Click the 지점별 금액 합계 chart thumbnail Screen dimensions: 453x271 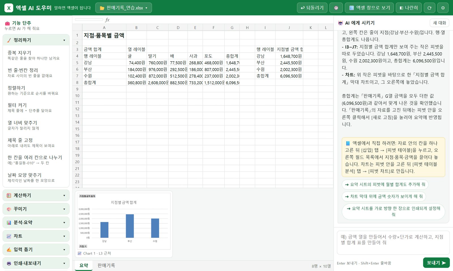coord(124,221)
